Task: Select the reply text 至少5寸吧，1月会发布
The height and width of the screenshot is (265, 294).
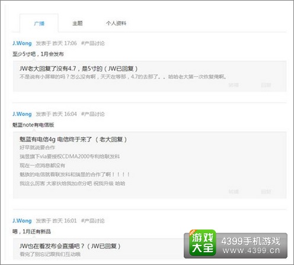Action: point(38,54)
